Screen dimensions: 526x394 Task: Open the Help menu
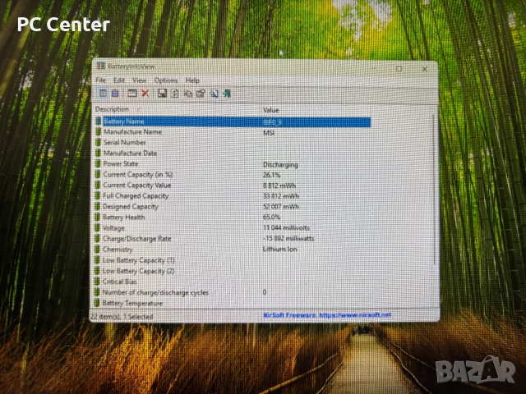click(192, 80)
